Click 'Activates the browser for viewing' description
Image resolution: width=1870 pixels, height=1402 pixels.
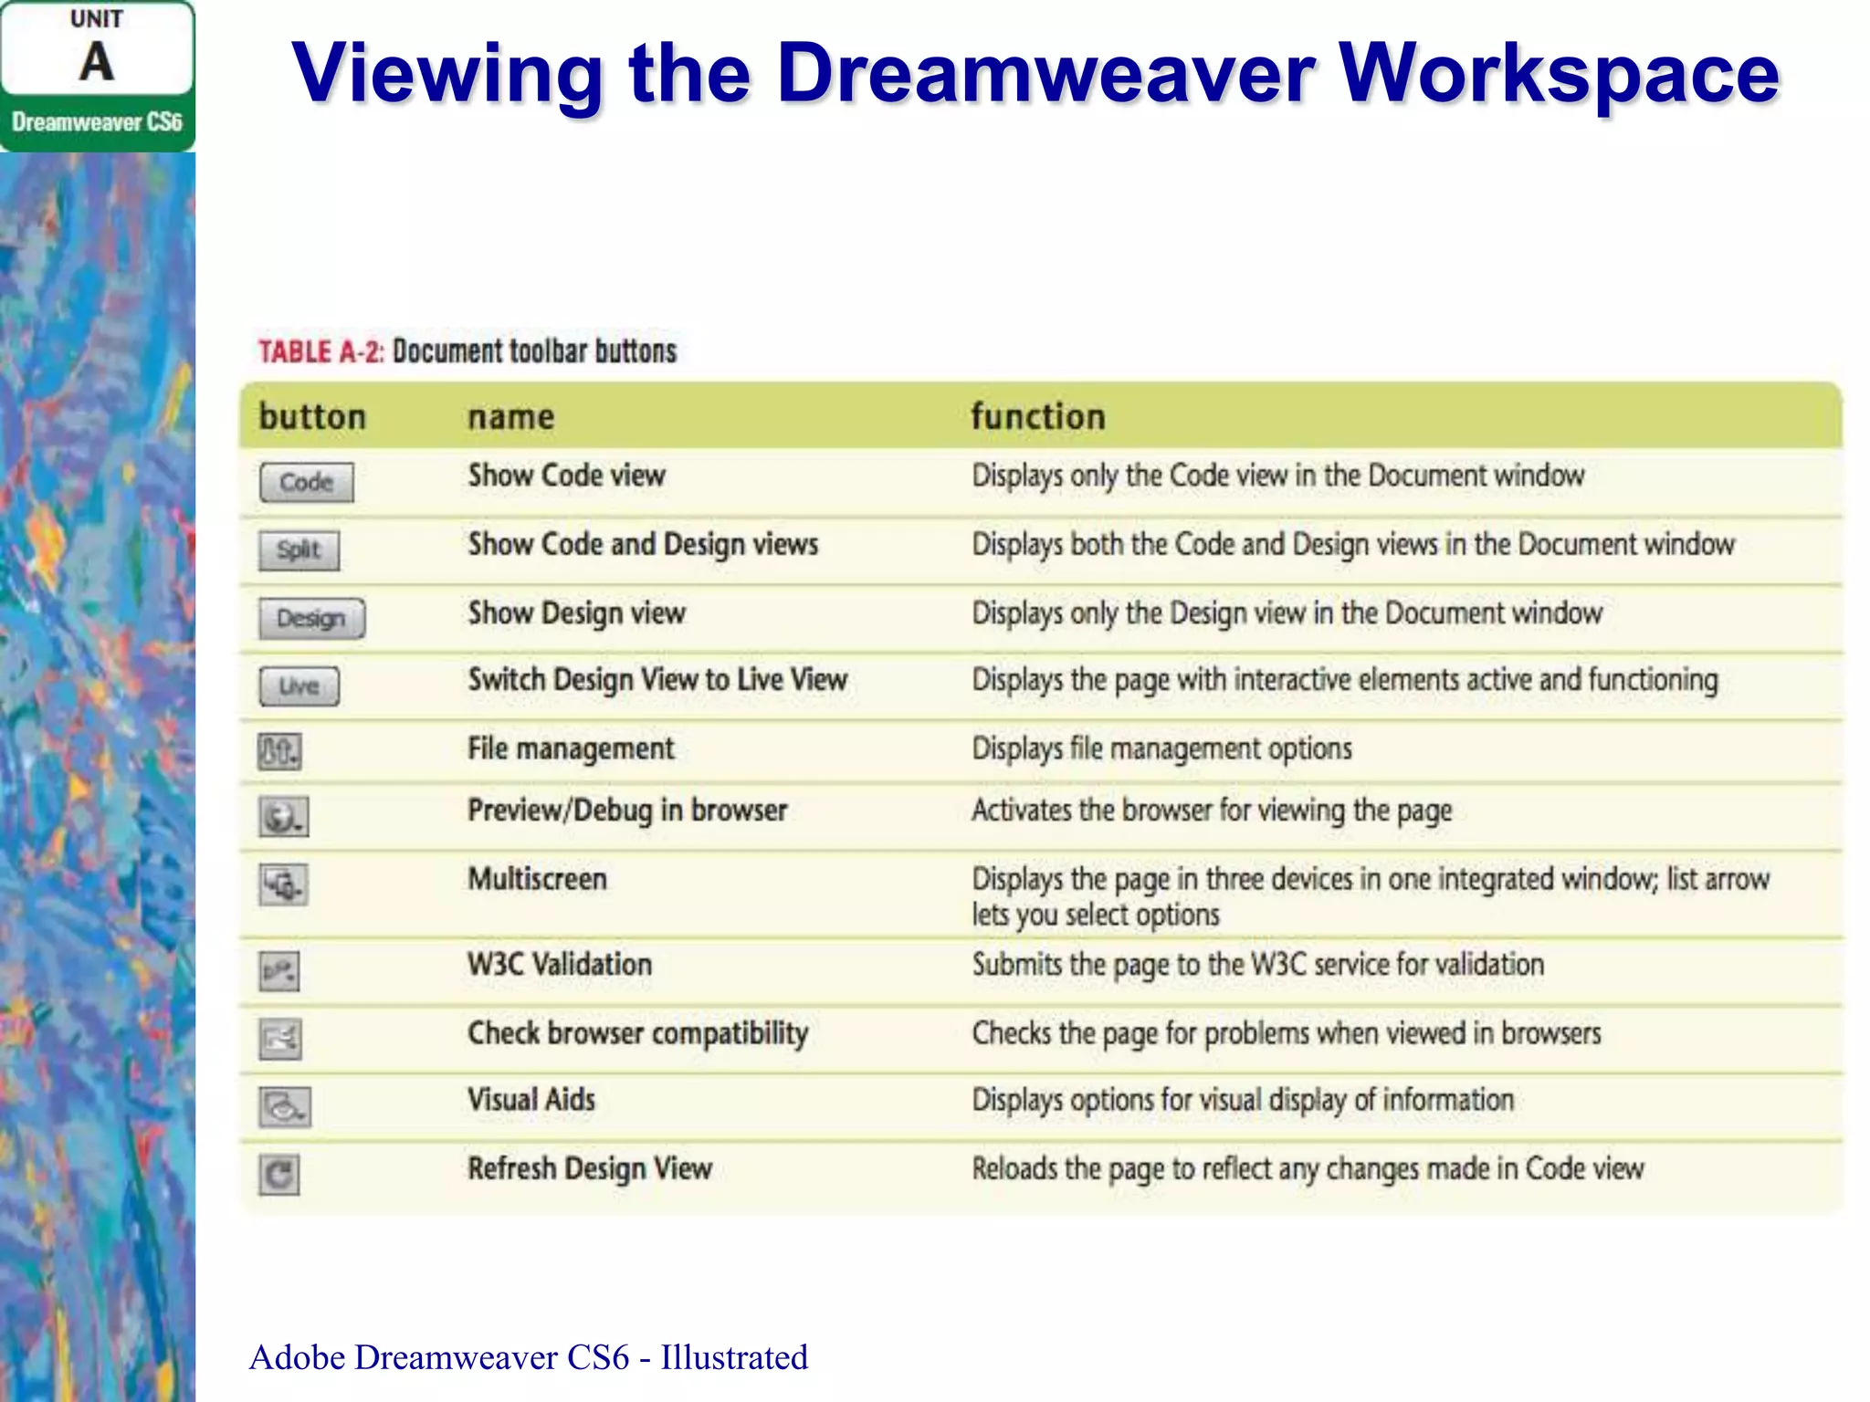(x=1212, y=811)
